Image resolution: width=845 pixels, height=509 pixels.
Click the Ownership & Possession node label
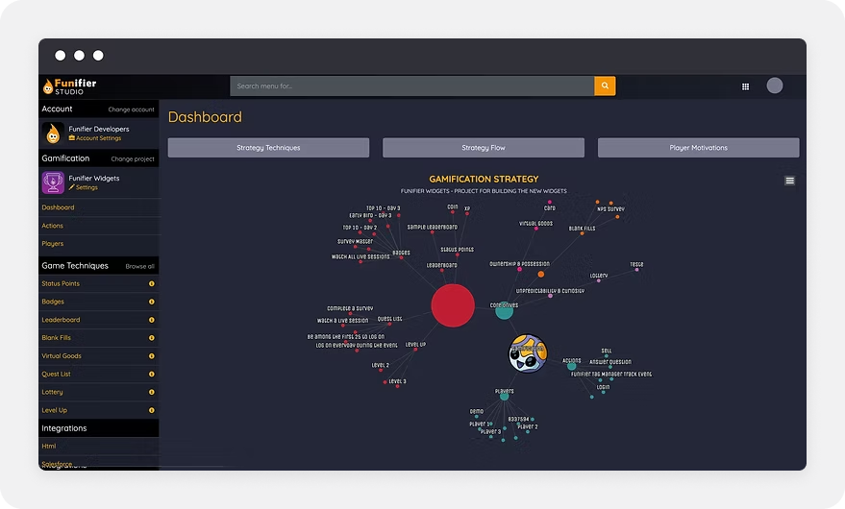(519, 264)
